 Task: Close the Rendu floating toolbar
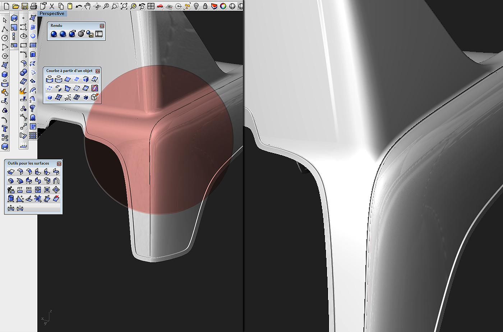tap(102, 26)
